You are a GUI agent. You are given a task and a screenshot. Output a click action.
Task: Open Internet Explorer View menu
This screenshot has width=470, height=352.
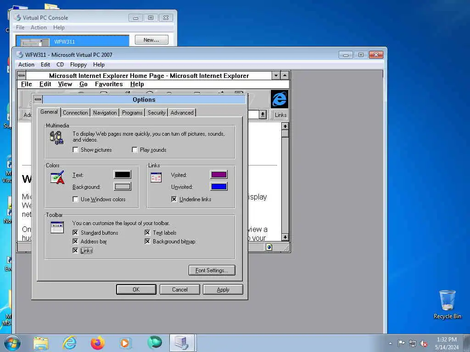(x=65, y=84)
